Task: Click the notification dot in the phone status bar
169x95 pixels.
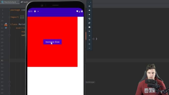Action: (38, 11)
